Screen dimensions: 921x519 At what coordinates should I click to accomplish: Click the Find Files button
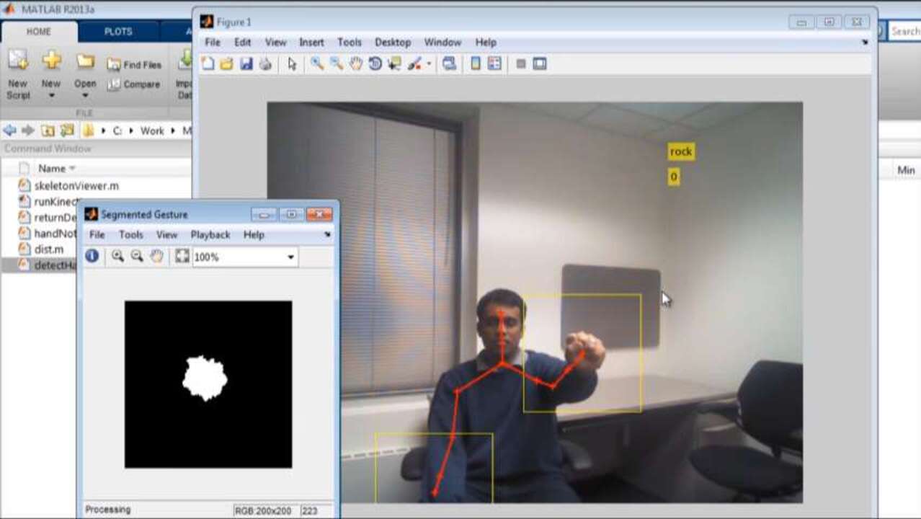click(x=134, y=65)
